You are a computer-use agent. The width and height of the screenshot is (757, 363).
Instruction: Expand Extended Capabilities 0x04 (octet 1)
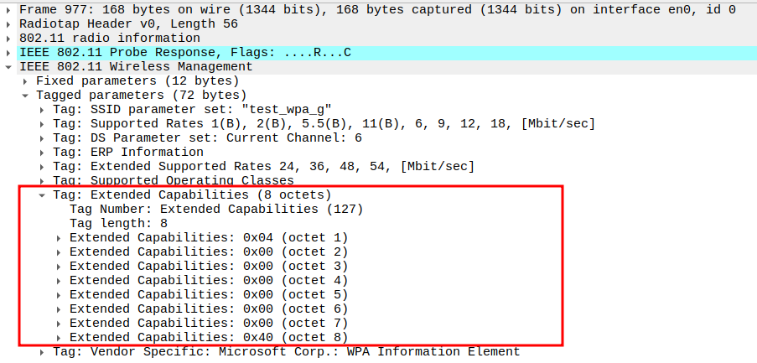coord(59,238)
